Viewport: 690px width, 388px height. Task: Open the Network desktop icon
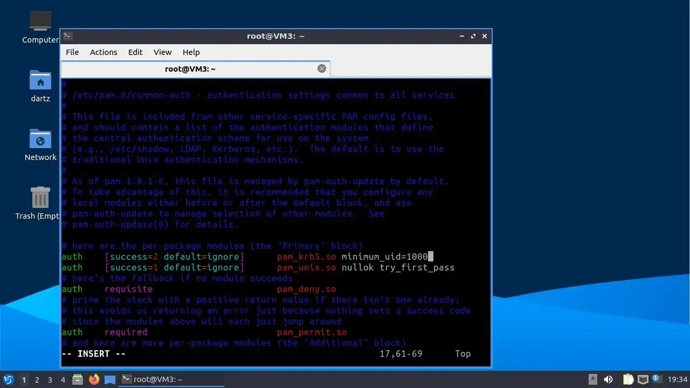(40, 144)
